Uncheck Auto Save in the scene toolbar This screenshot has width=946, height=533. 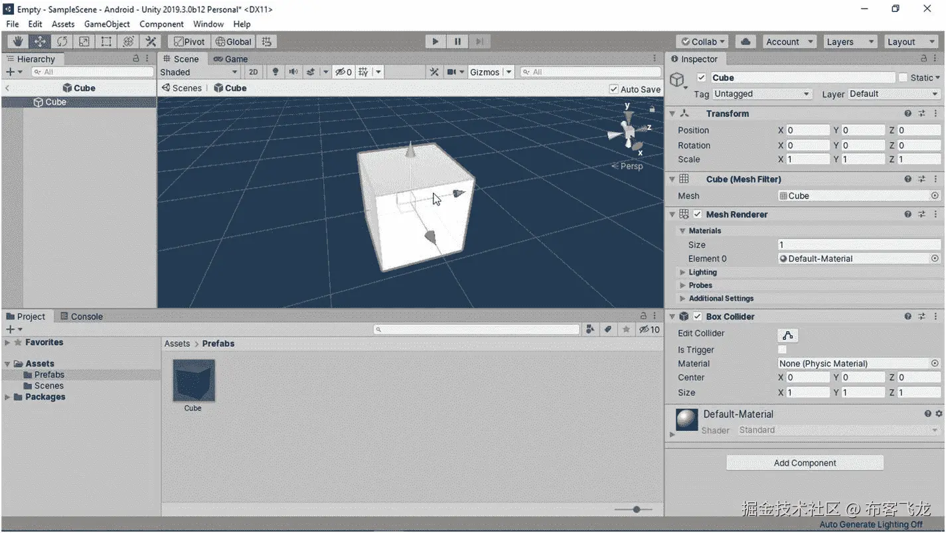click(x=613, y=89)
